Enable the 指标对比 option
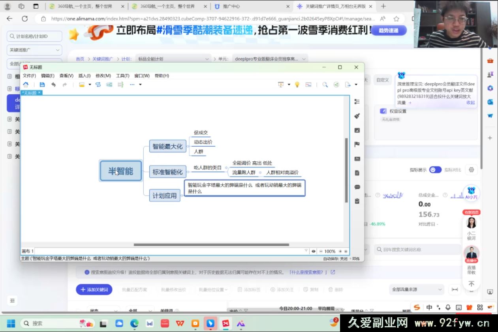The width and height of the screenshot is (498, 332). click(x=453, y=170)
